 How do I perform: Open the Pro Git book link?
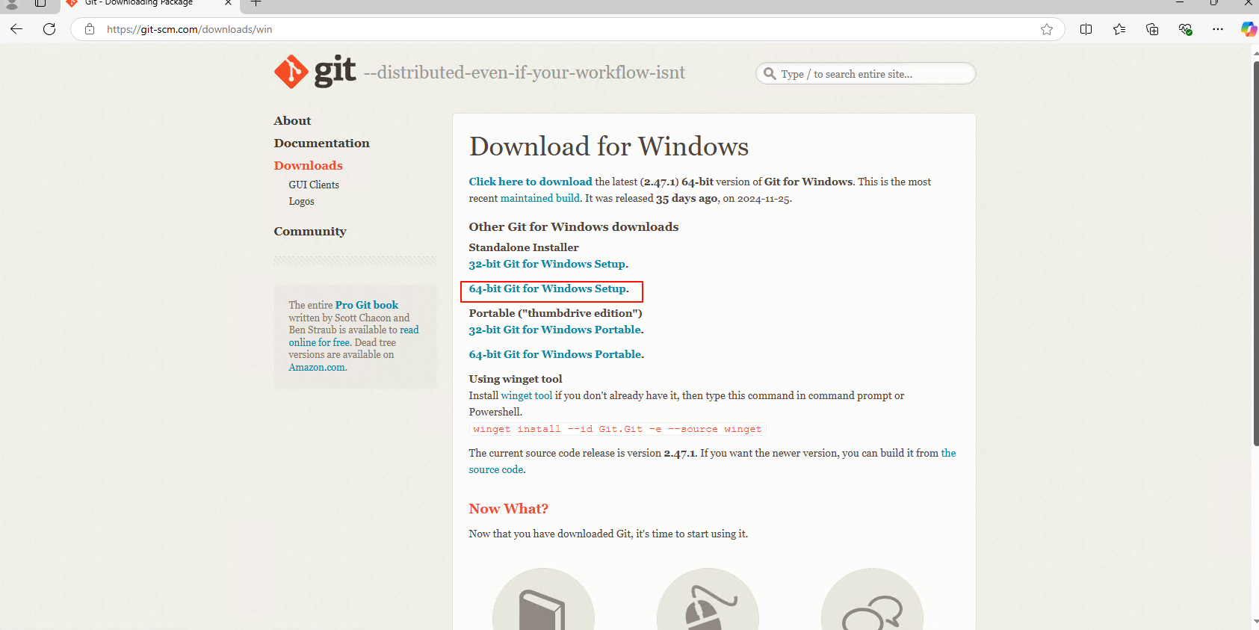click(x=366, y=305)
